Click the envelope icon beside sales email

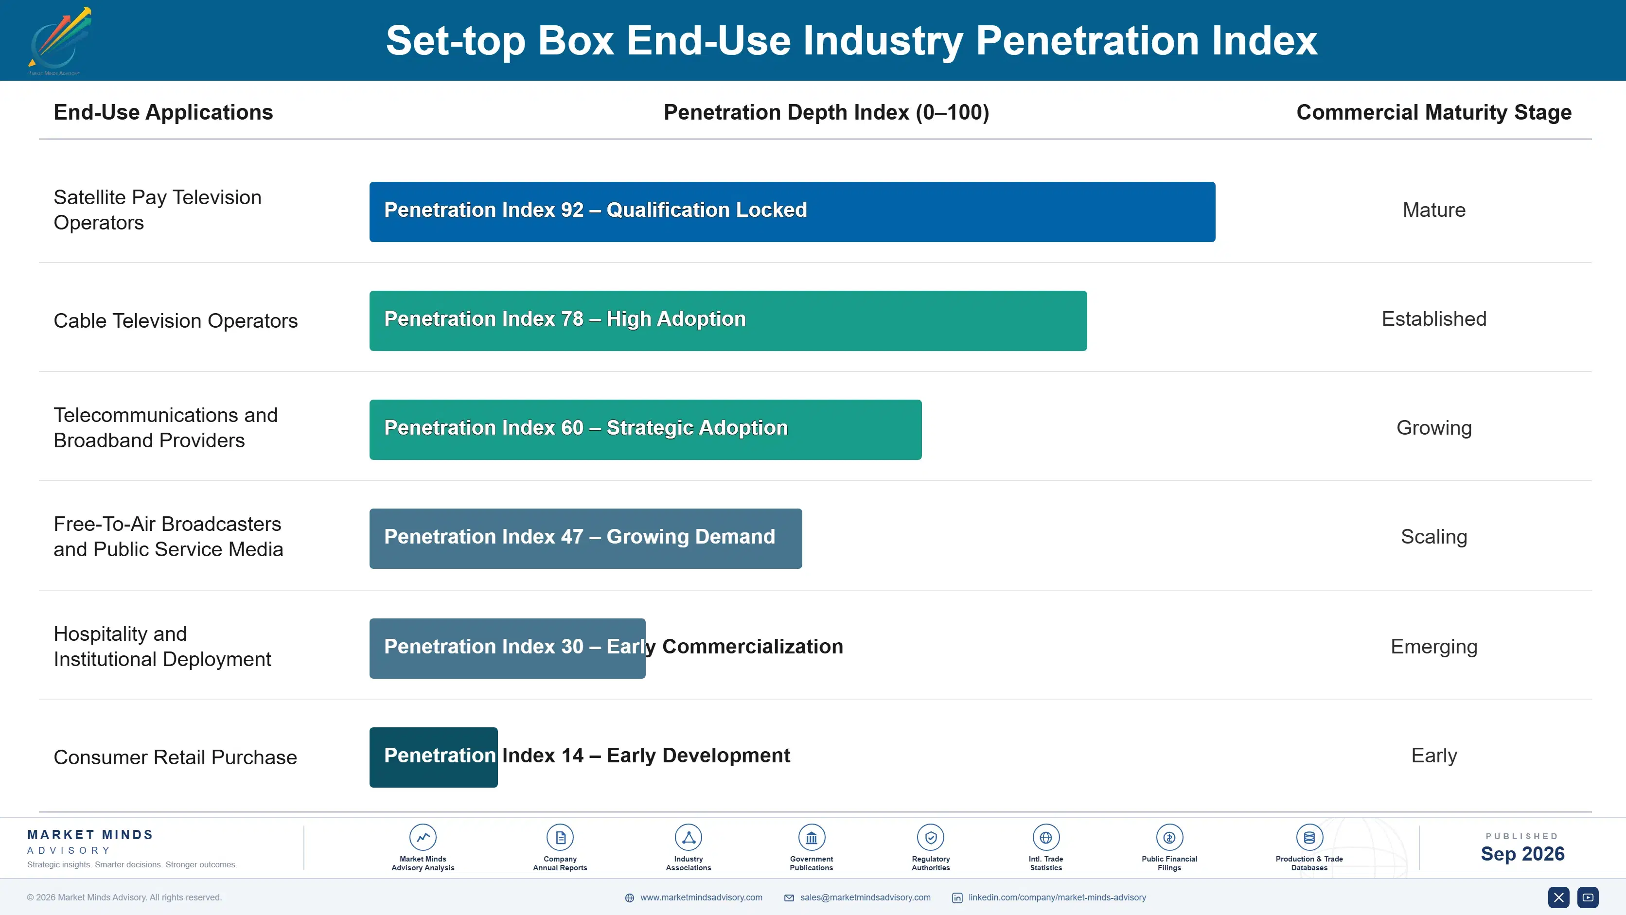[789, 898]
